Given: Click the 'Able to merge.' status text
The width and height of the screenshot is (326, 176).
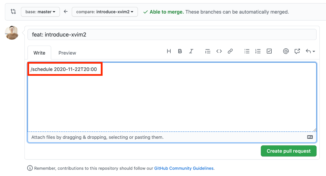Looking at the screenshot, I should [x=167, y=12].
